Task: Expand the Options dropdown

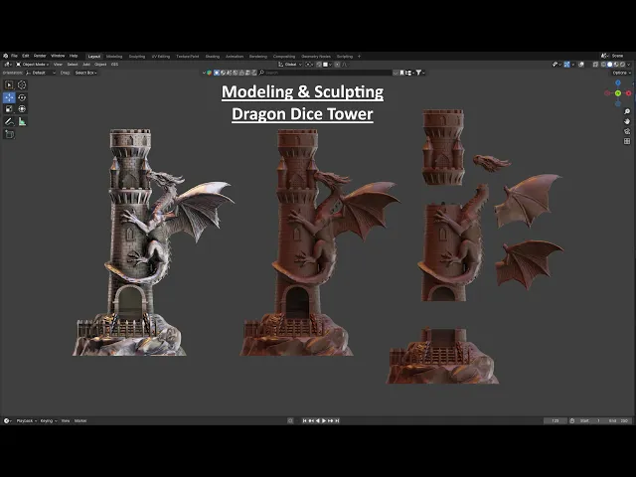Action: click(x=621, y=73)
